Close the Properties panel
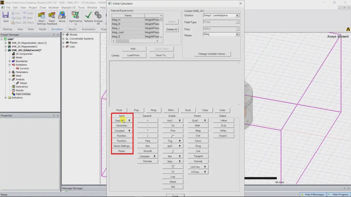Viewport: 351px width, 197px height. coord(58,116)
